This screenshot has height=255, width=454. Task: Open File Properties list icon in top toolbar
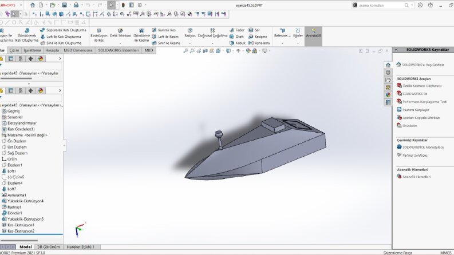132,5
